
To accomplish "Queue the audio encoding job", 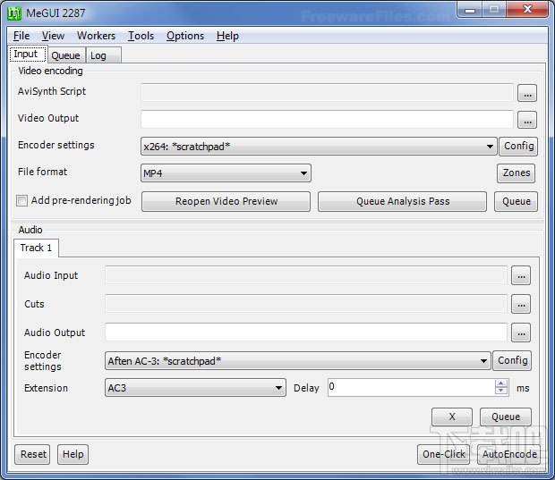I will pos(506,417).
